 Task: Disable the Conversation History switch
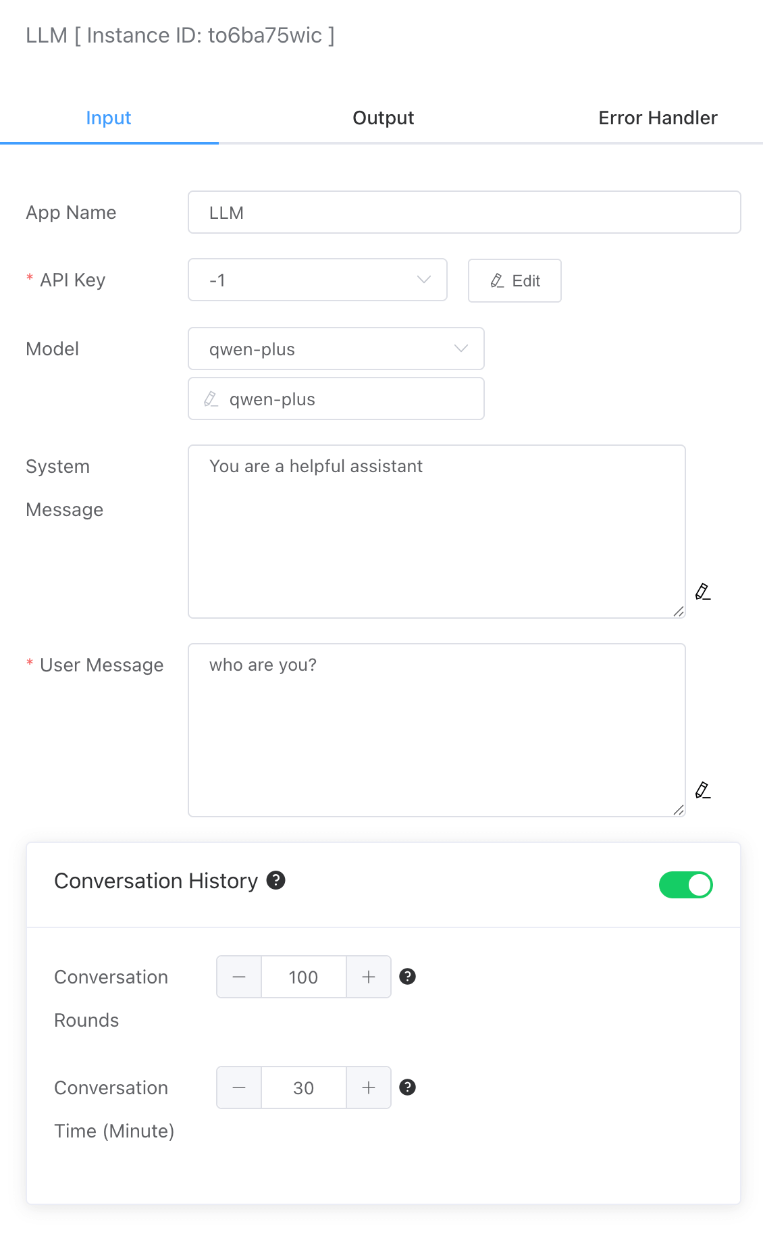click(x=685, y=885)
